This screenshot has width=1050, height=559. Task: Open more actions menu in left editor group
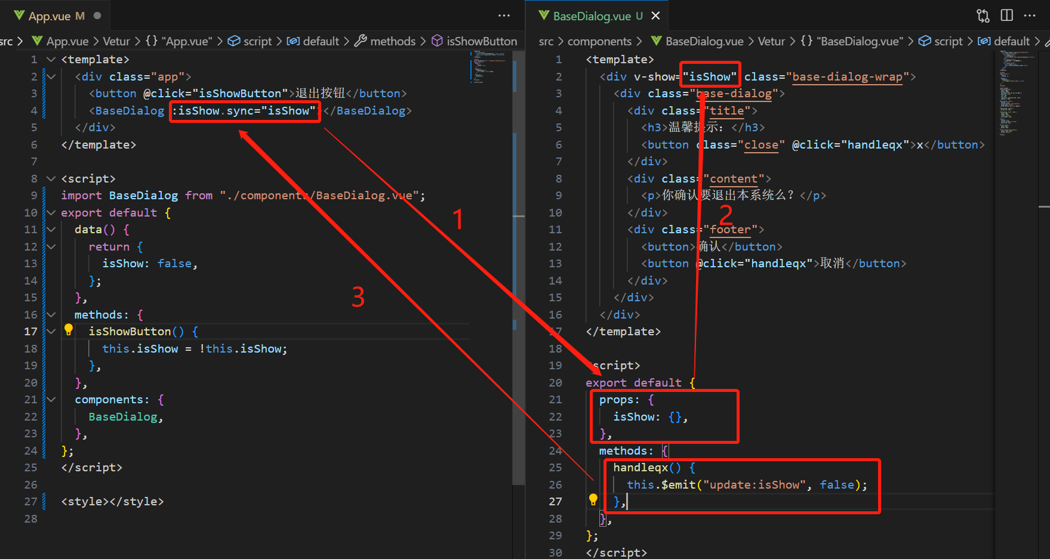[x=504, y=16]
